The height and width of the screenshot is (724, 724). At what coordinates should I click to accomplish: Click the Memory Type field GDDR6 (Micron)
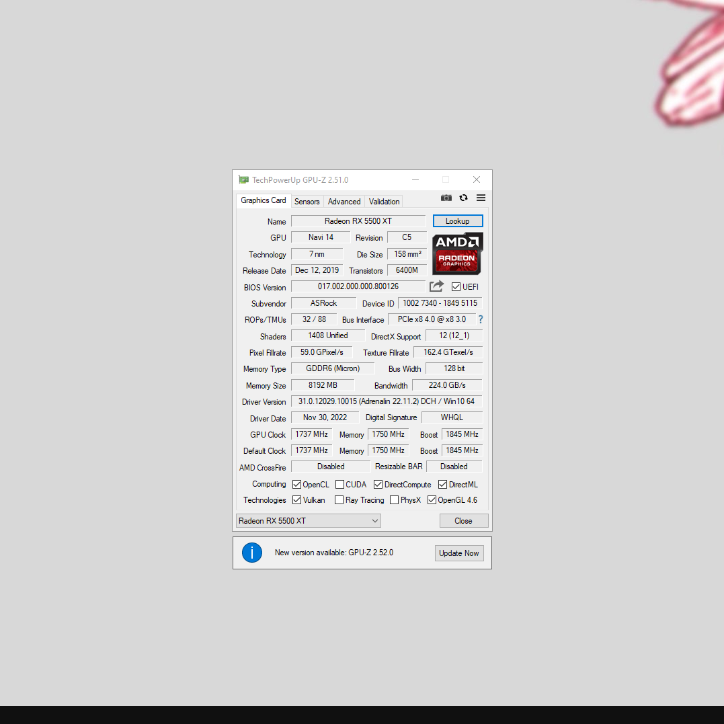(333, 368)
